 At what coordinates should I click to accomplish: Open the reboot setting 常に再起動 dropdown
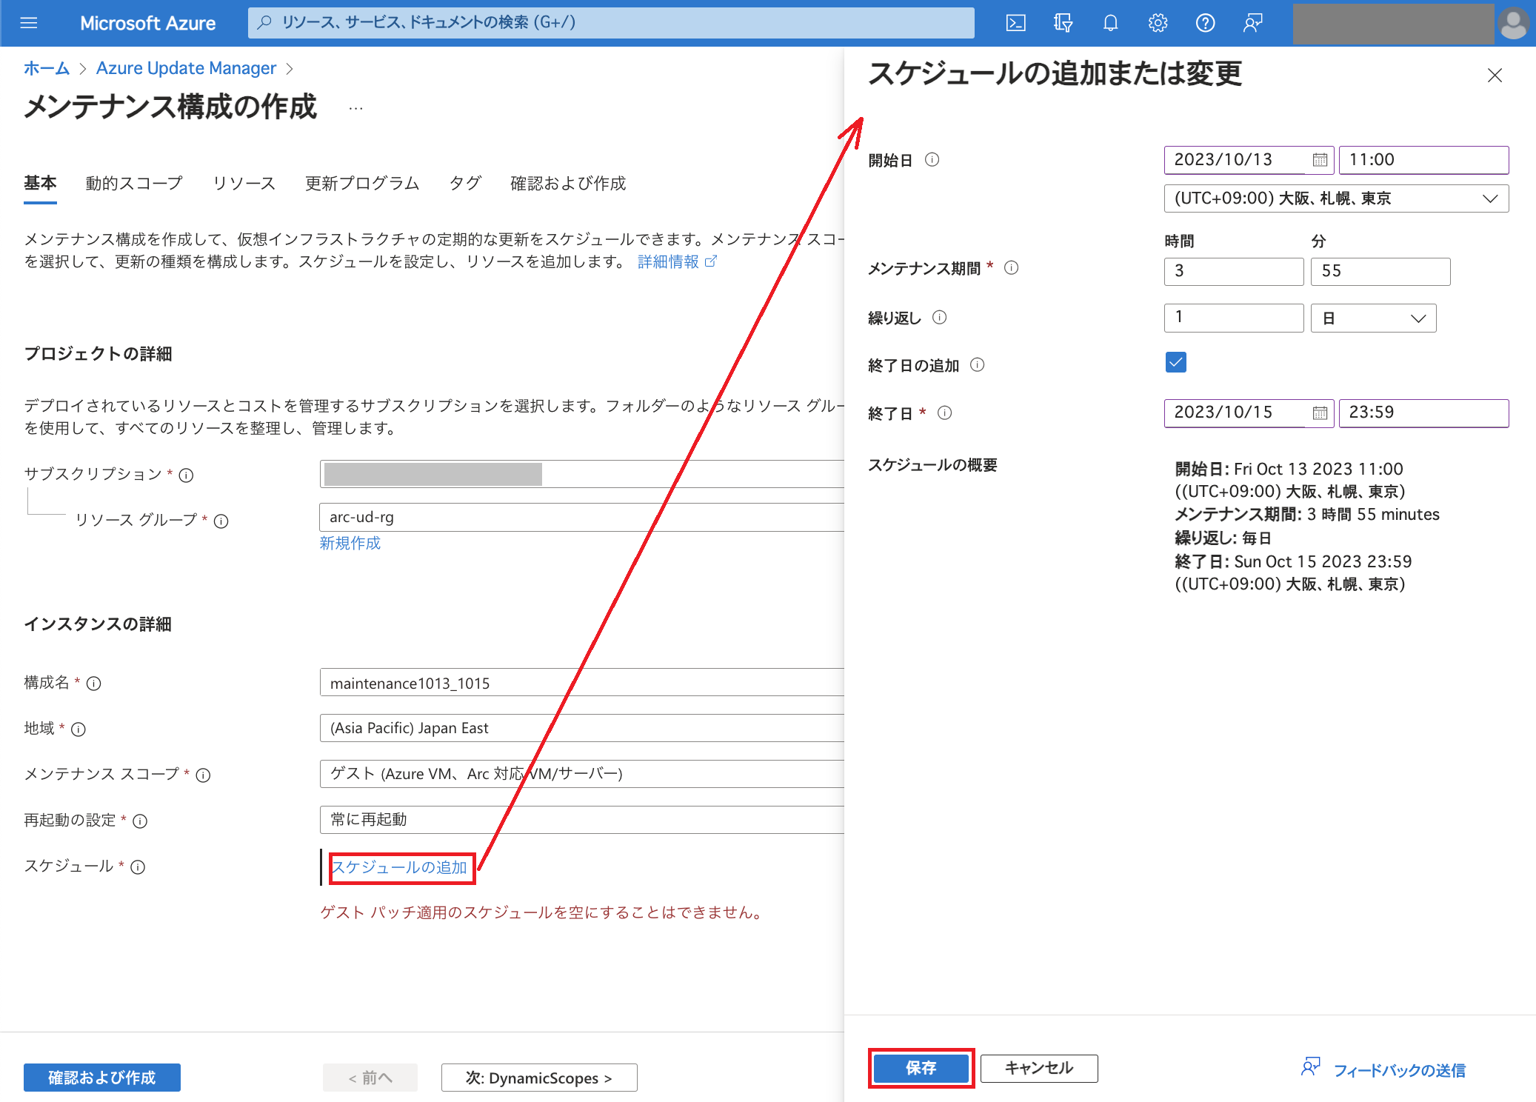[x=582, y=820]
